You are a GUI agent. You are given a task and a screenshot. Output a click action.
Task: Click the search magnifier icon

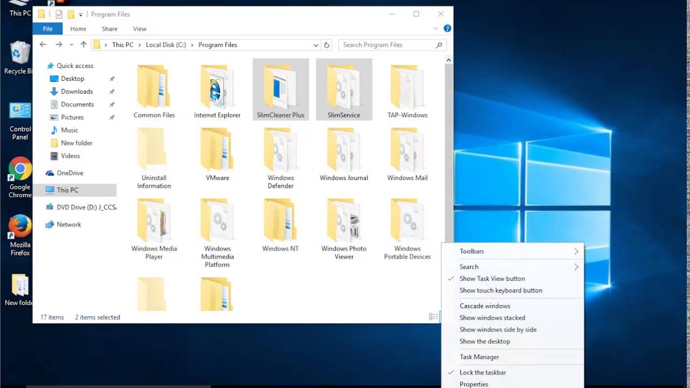pos(439,45)
